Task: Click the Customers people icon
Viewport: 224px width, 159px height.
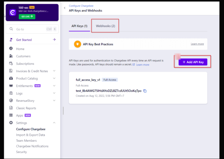Action: click(11, 56)
